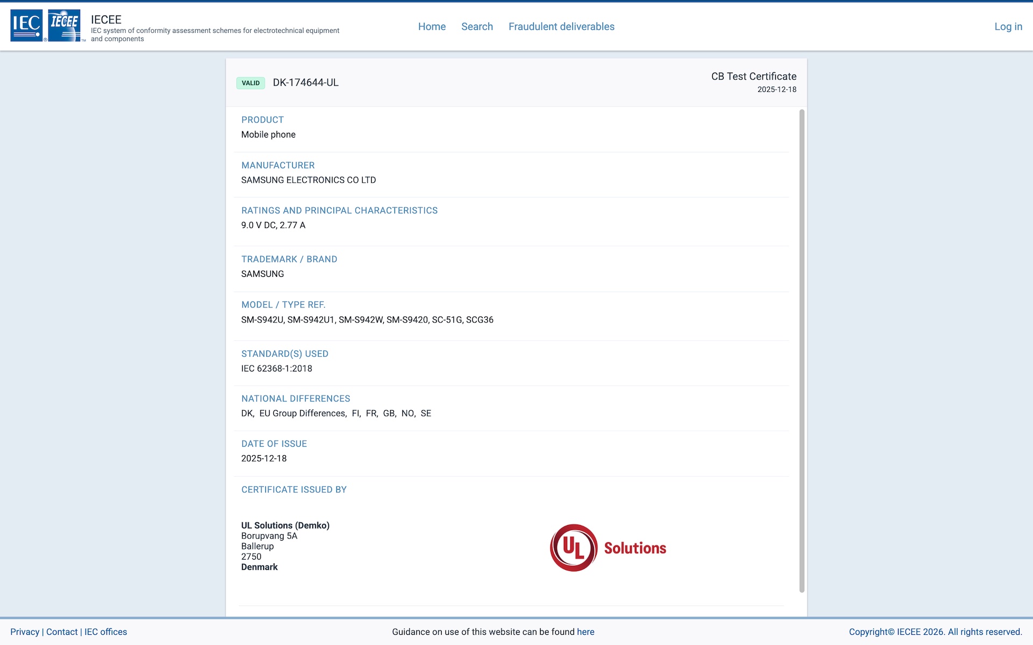Click the guidance 'here' link
This screenshot has width=1033, height=645.
[585, 632]
